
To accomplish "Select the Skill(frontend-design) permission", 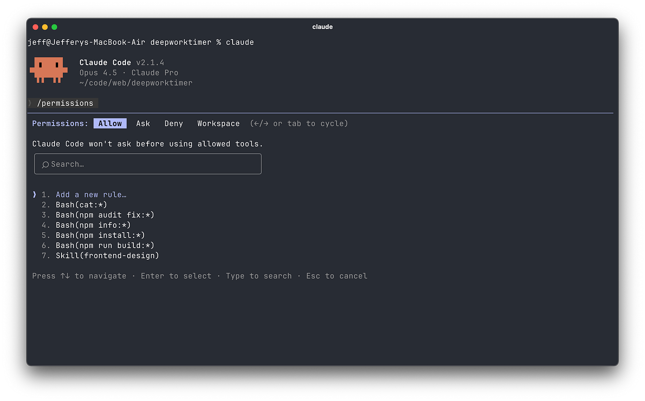I will [107, 255].
